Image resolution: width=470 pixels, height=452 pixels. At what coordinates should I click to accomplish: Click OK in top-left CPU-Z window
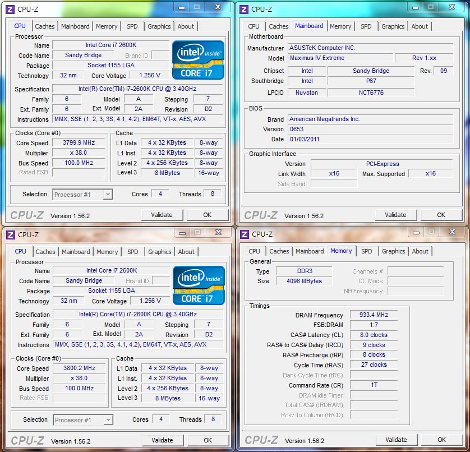(208, 215)
